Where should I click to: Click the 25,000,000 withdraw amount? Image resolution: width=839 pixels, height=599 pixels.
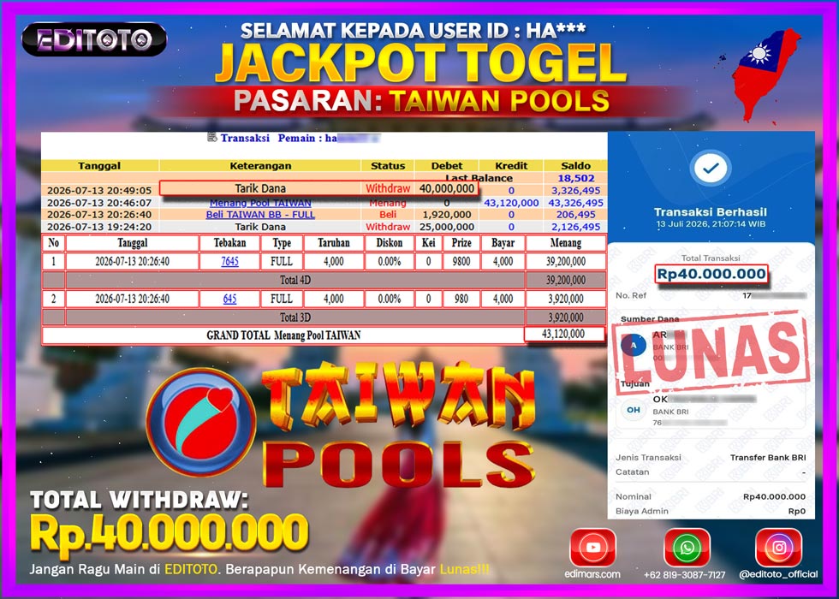pyautogui.click(x=447, y=227)
